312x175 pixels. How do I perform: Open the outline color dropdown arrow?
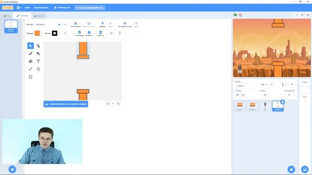(x=58, y=33)
